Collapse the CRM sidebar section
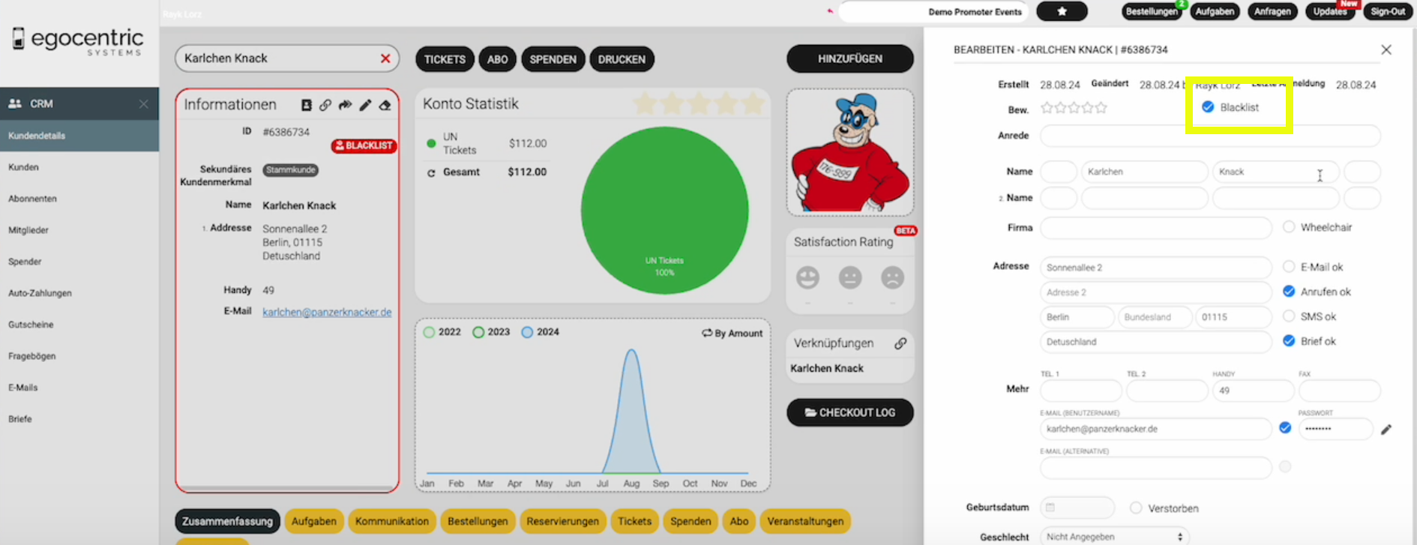 point(143,104)
